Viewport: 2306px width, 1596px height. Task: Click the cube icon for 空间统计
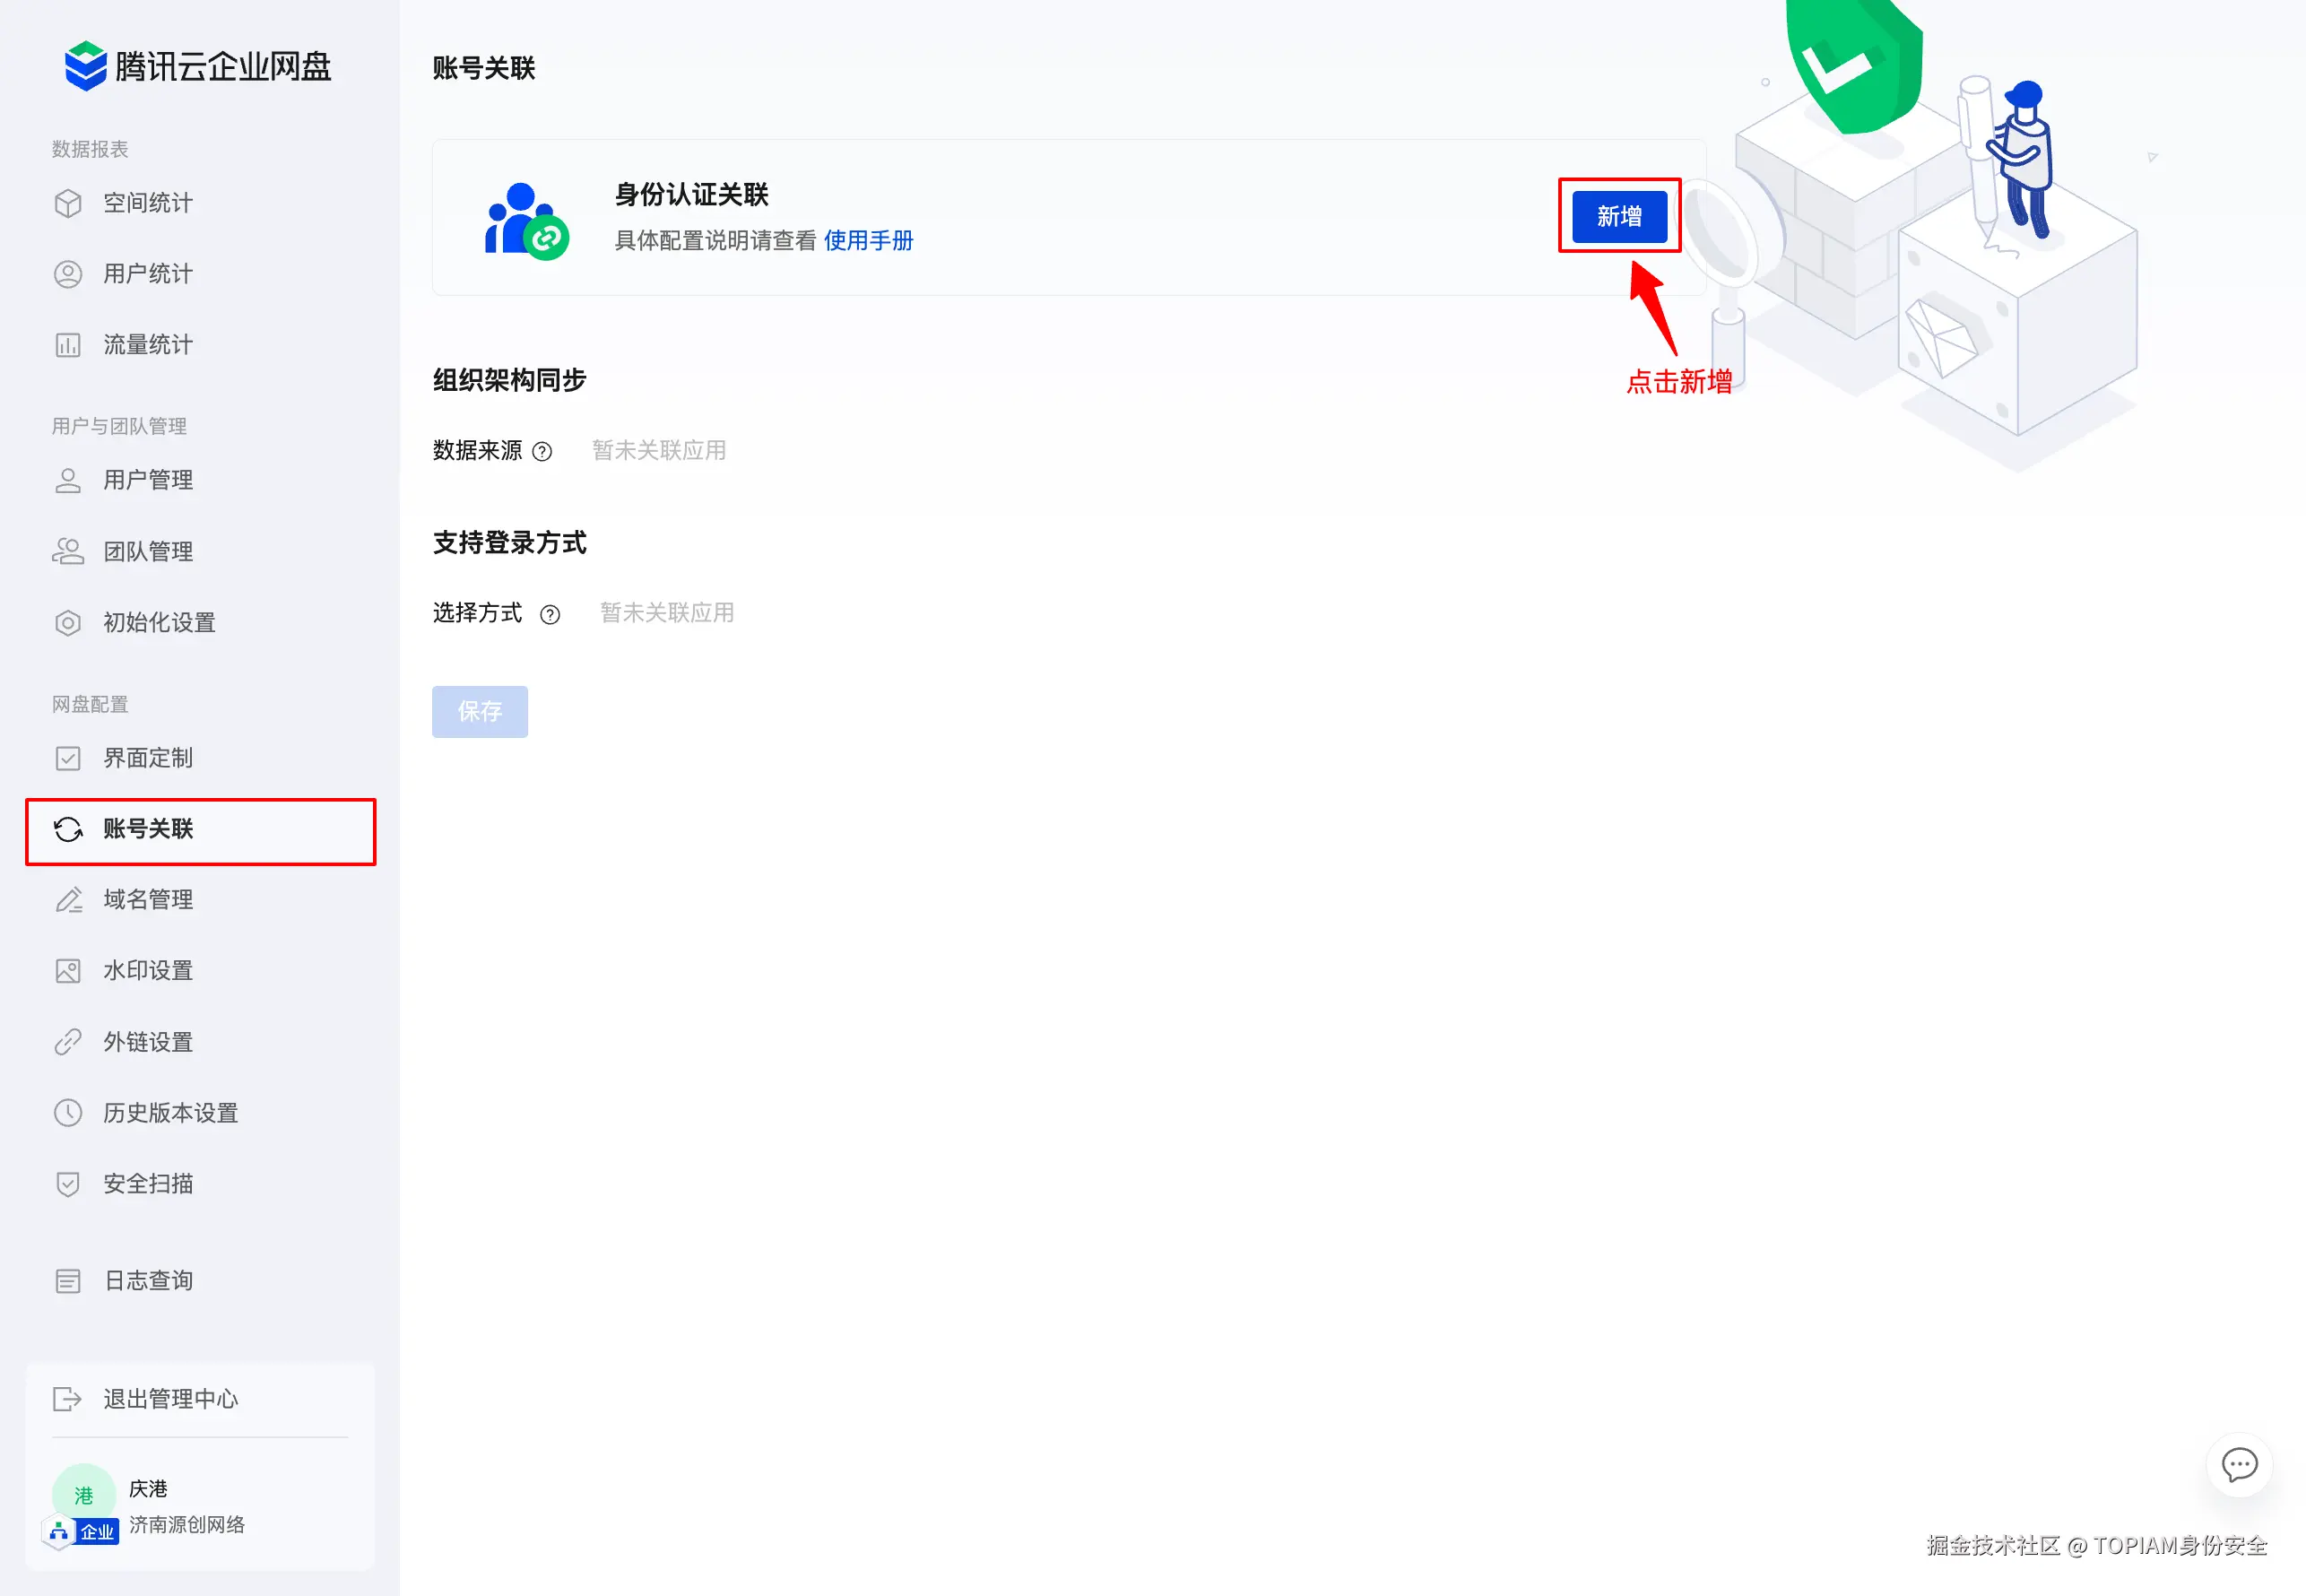(68, 203)
